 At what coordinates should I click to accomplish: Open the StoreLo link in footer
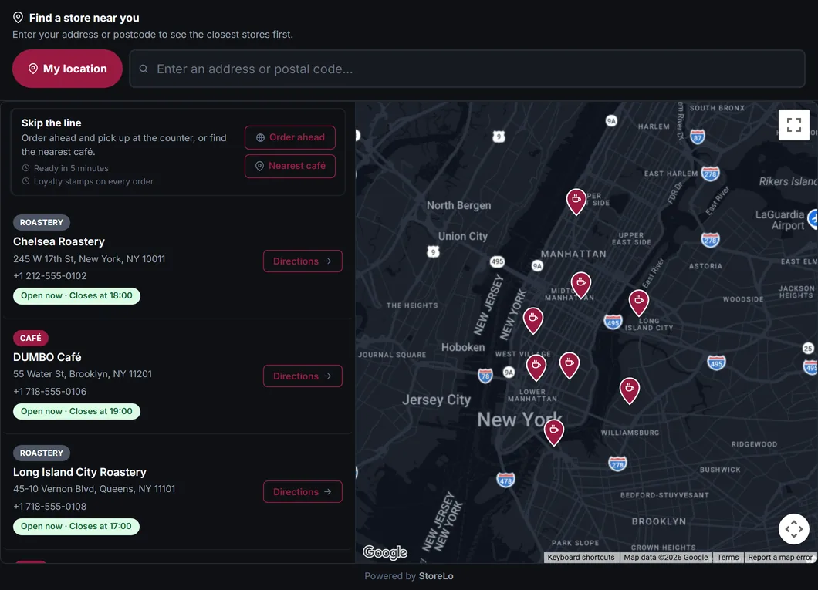click(435, 576)
